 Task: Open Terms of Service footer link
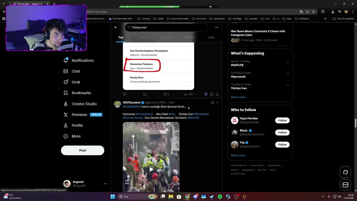(x=238, y=166)
